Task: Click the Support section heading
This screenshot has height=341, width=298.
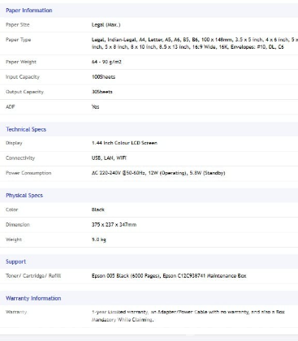Action: [16, 261]
